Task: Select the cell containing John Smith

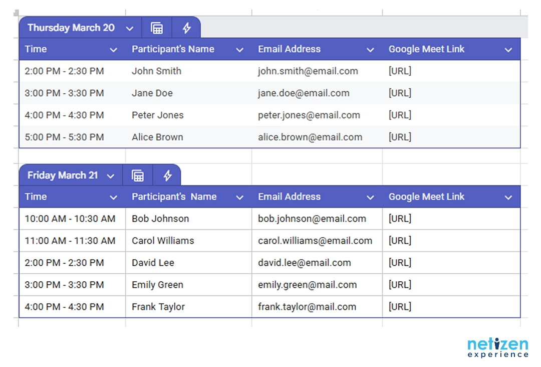Action: coord(156,71)
